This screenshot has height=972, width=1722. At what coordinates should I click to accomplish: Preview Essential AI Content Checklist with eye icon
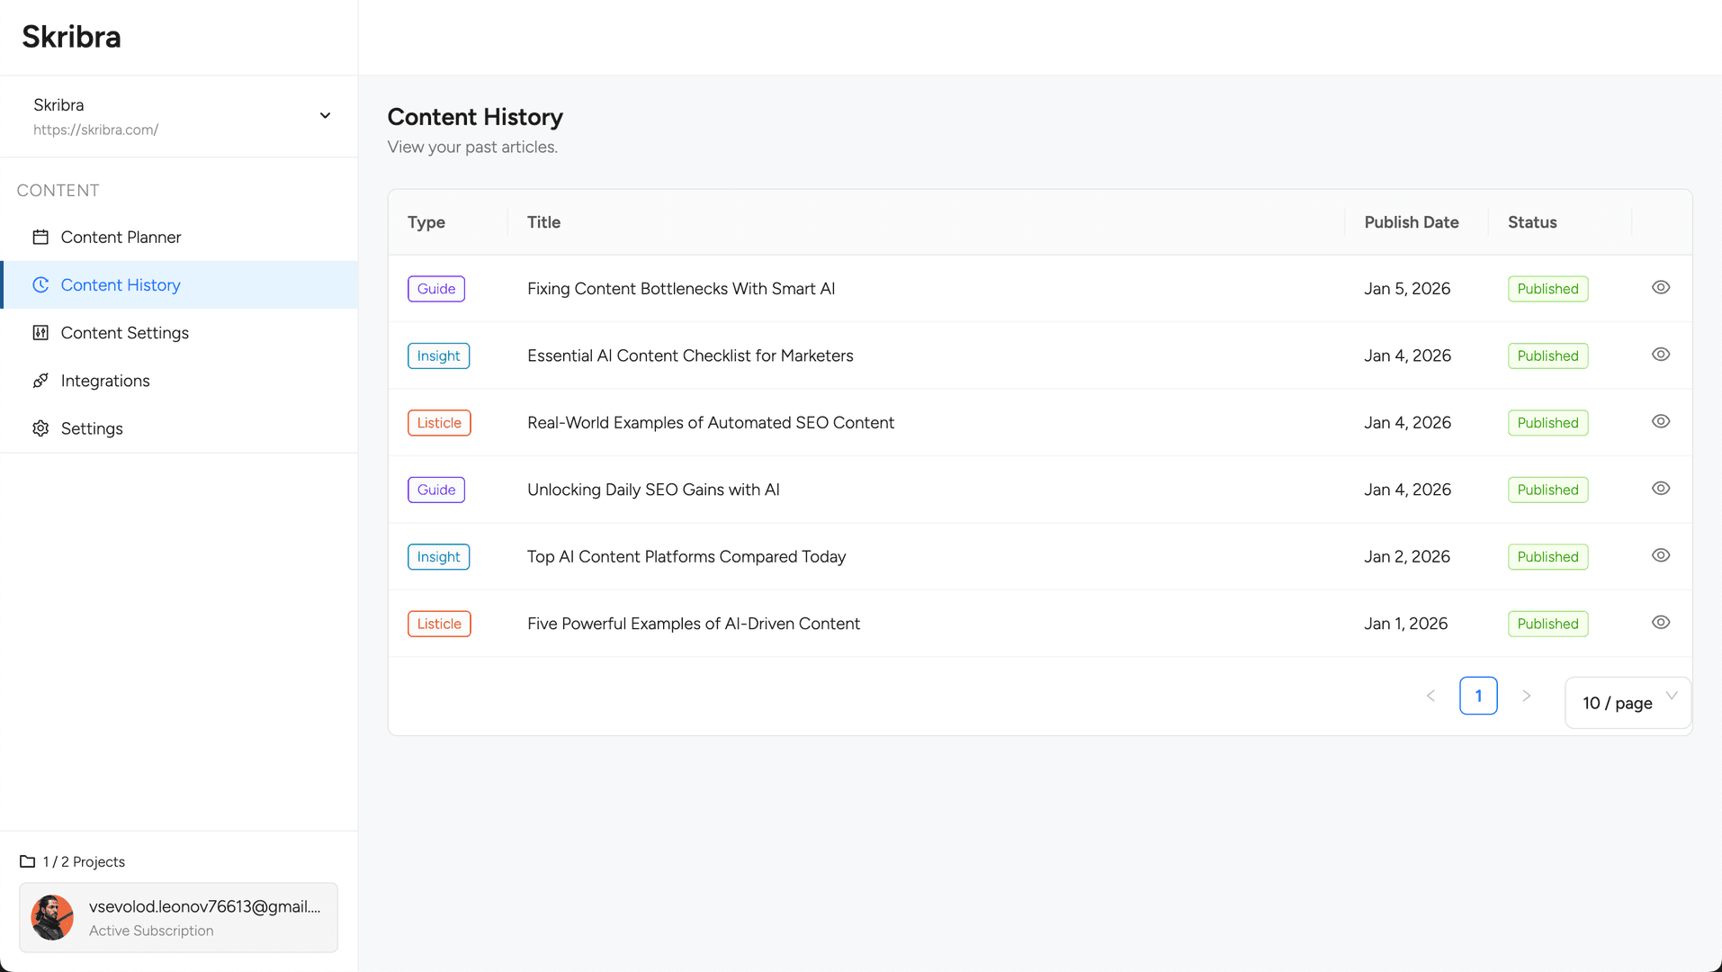(x=1660, y=355)
